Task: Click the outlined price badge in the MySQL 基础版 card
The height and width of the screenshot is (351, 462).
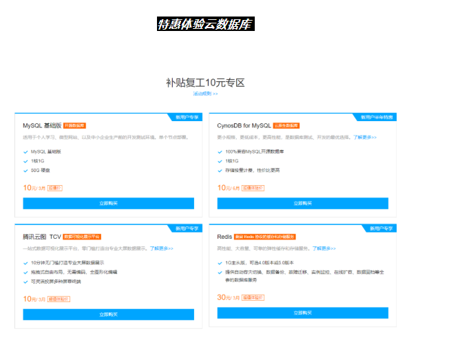Action: 55,188
